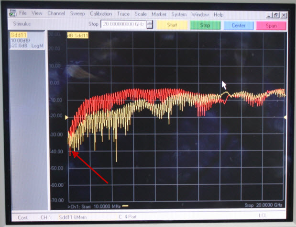
Task: Click the right reference level marker triangle
Action: pos(285,117)
